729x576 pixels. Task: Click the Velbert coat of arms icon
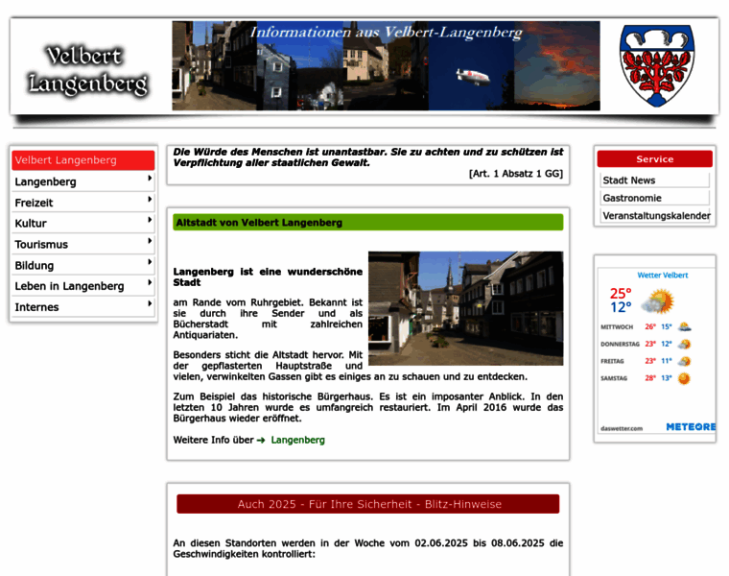(656, 66)
